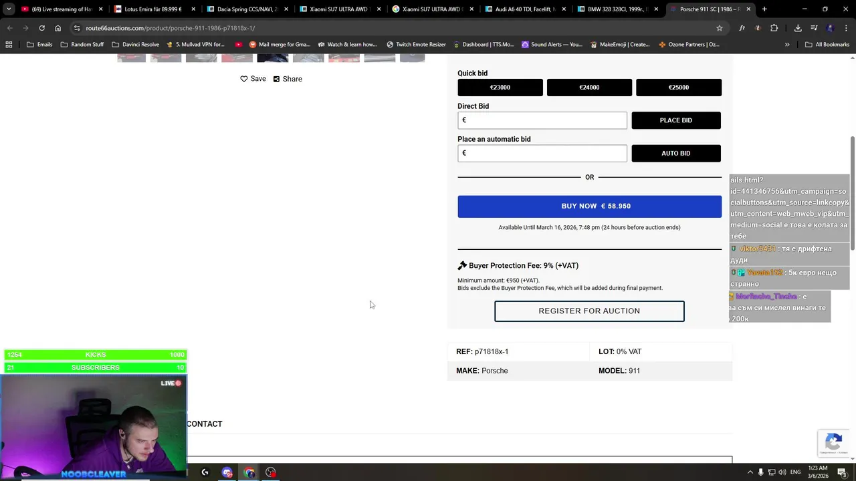Open All Bookmarks folder

click(827, 44)
